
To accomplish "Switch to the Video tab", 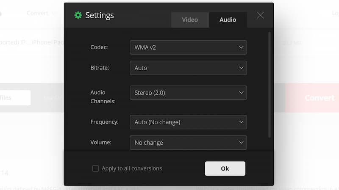I will point(190,20).
